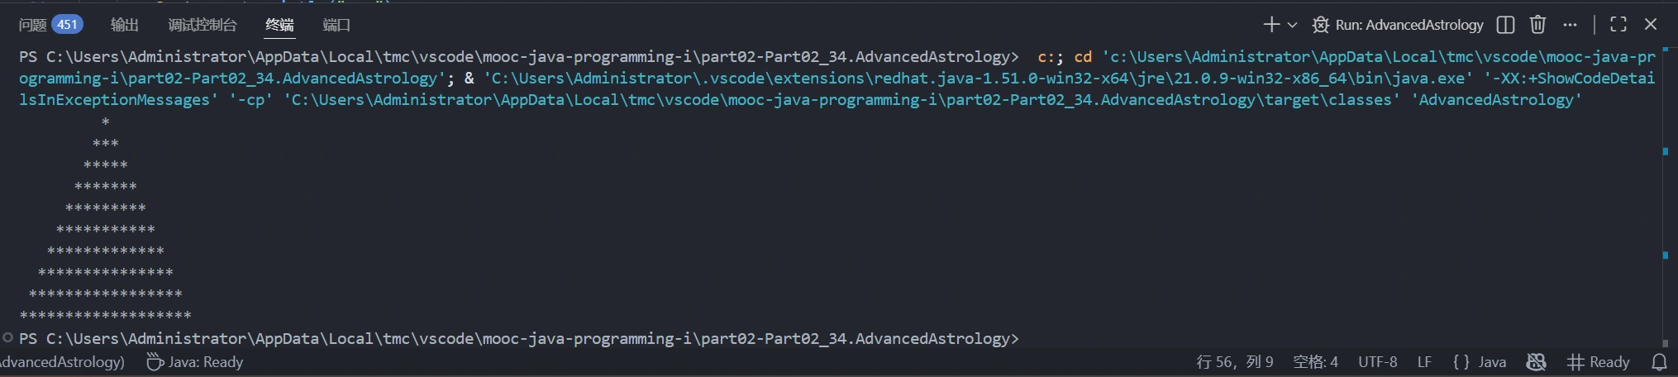Click the new terminal plus icon
The image size is (1678, 377).
click(x=1271, y=25)
